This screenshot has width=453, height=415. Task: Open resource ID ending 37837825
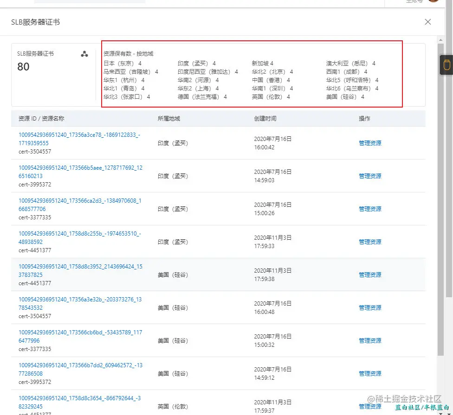tap(80, 270)
